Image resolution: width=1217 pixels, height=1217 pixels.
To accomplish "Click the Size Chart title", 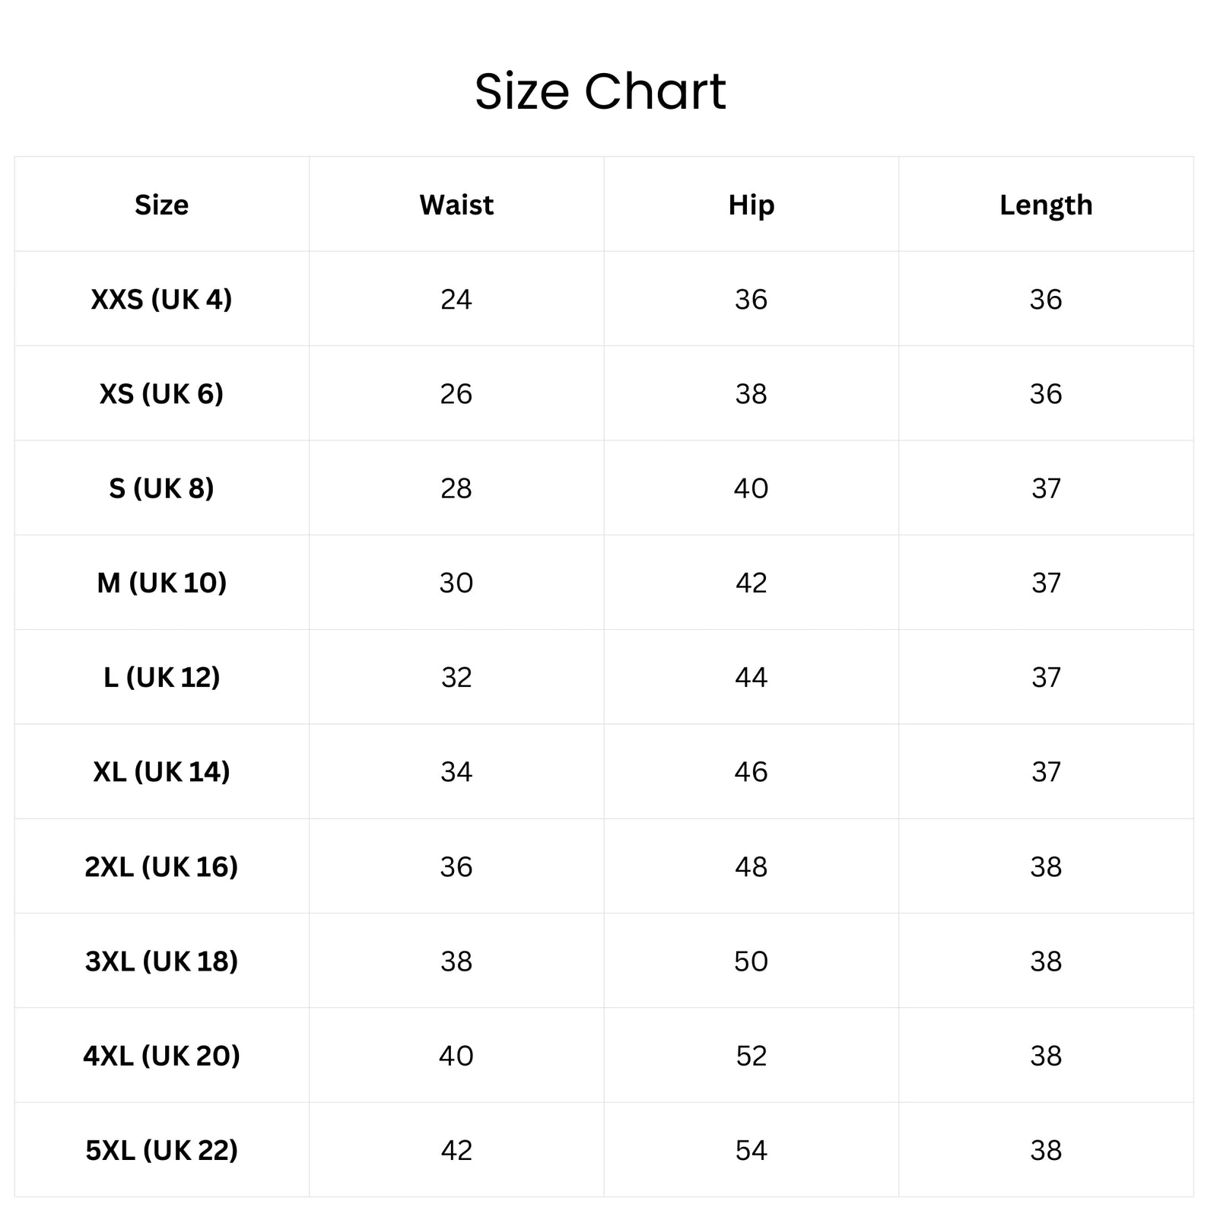I will pos(600,91).
